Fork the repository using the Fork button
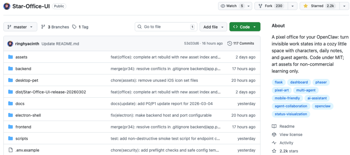The height and width of the screenshot is (155, 350). (x=271, y=6)
